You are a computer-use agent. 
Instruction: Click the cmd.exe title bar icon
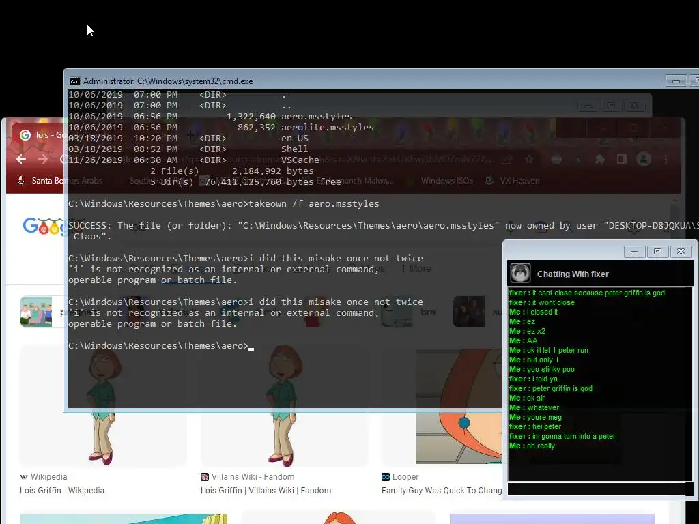[x=75, y=81]
